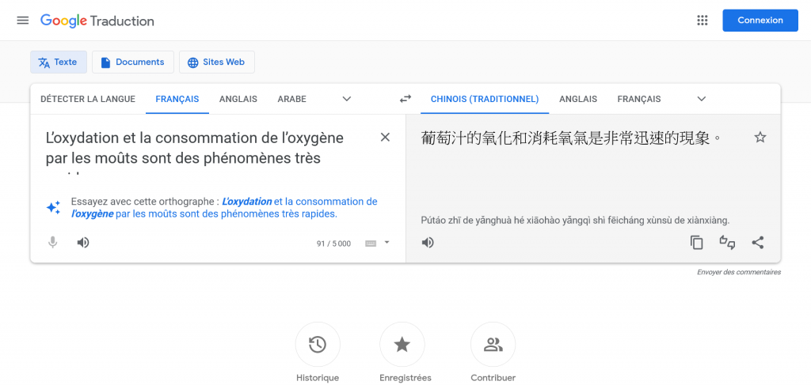The image size is (811, 385).
Task: Expand the source language list chevron
Action: 347,99
